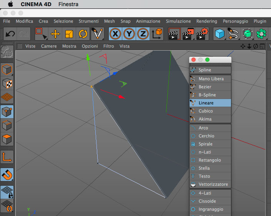Image resolution: width=271 pixels, height=216 pixels.
Task: Click the Undo arrow icon
Action: pyautogui.click(x=10, y=34)
